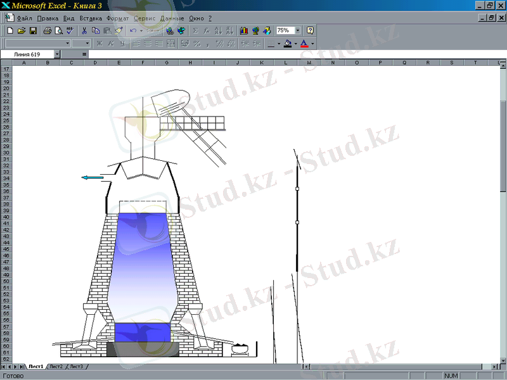Viewport: 507px width, 380px height.
Task: Click the Name Box field showing Линия 619
Action: (x=28, y=54)
